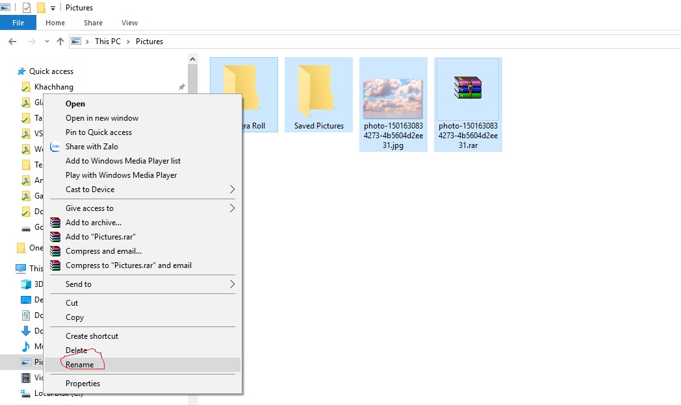Viewport: 681px width, 405px height.
Task: Switch to the View ribbon tab
Action: (129, 23)
